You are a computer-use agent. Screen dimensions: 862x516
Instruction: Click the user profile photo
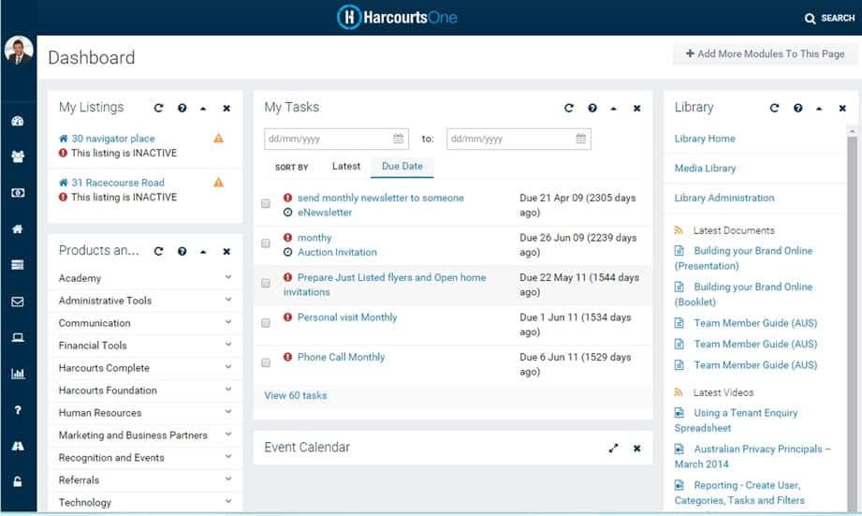coord(18,51)
